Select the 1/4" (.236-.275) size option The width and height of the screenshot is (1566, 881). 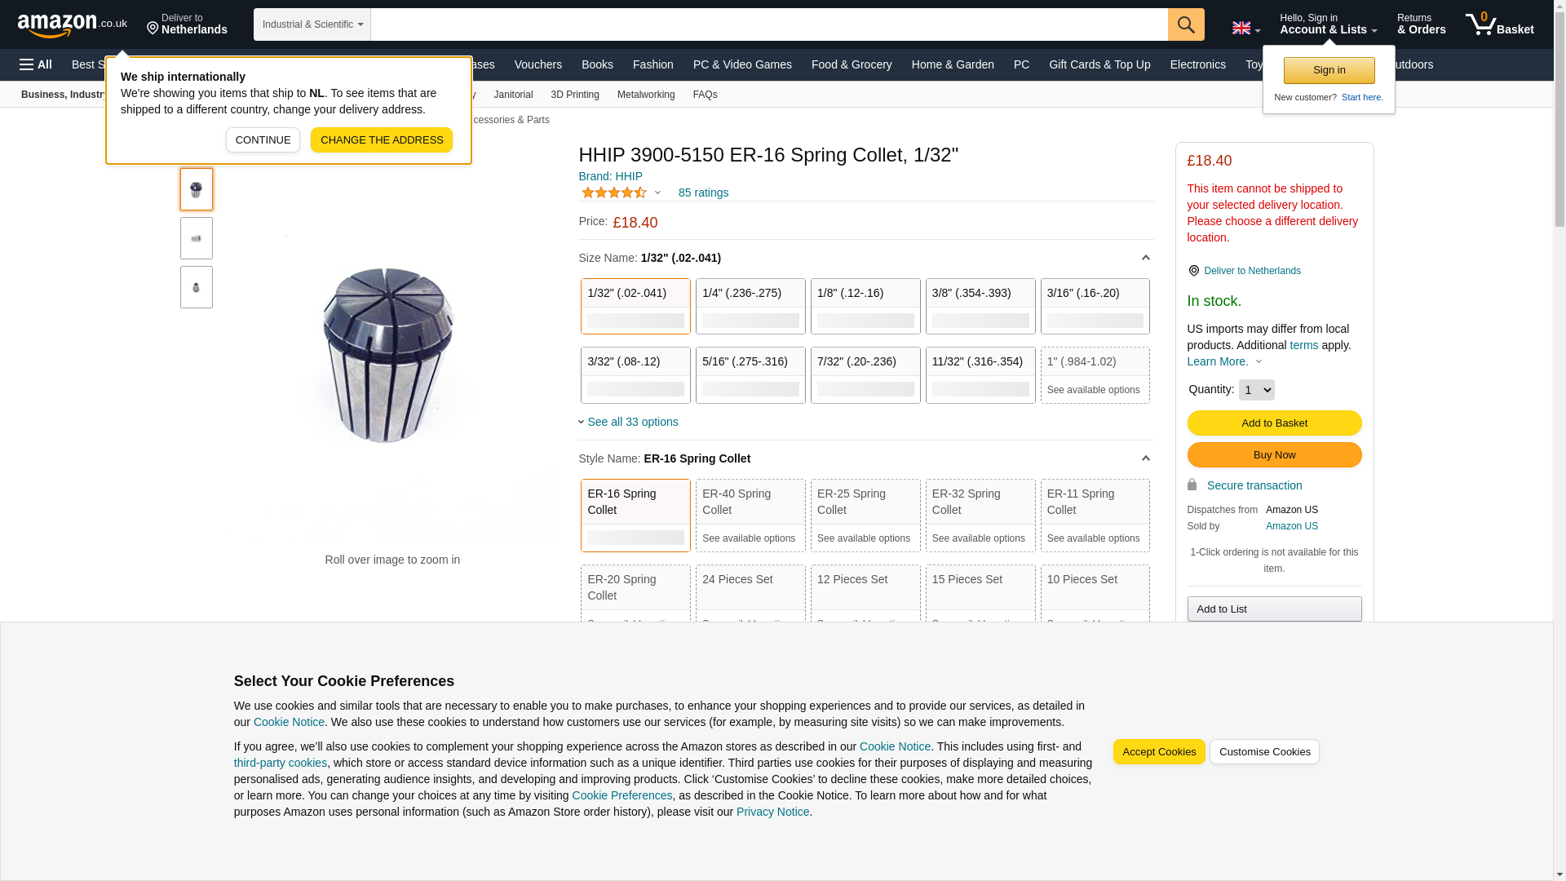[x=750, y=307]
